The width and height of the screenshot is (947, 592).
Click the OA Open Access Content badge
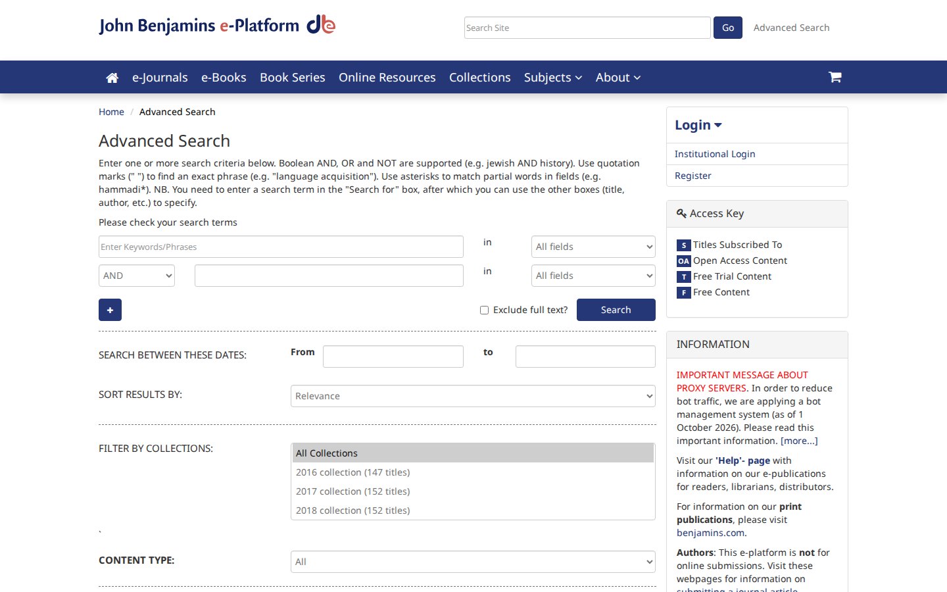(684, 261)
